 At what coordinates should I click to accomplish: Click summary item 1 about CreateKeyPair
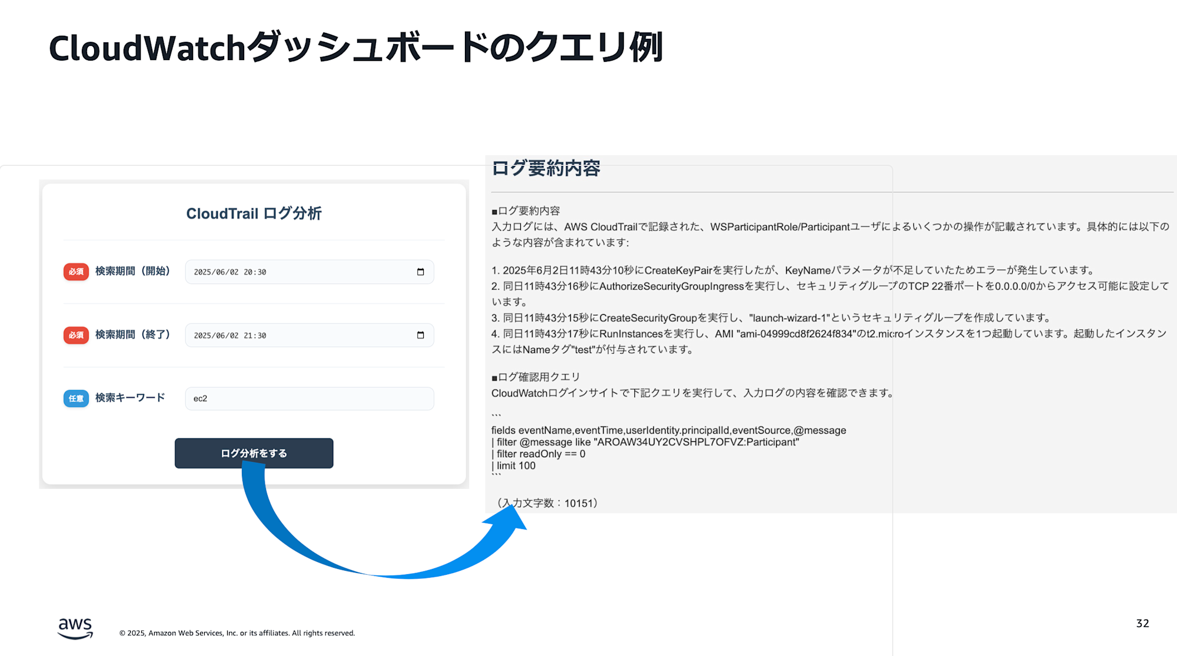pos(793,270)
